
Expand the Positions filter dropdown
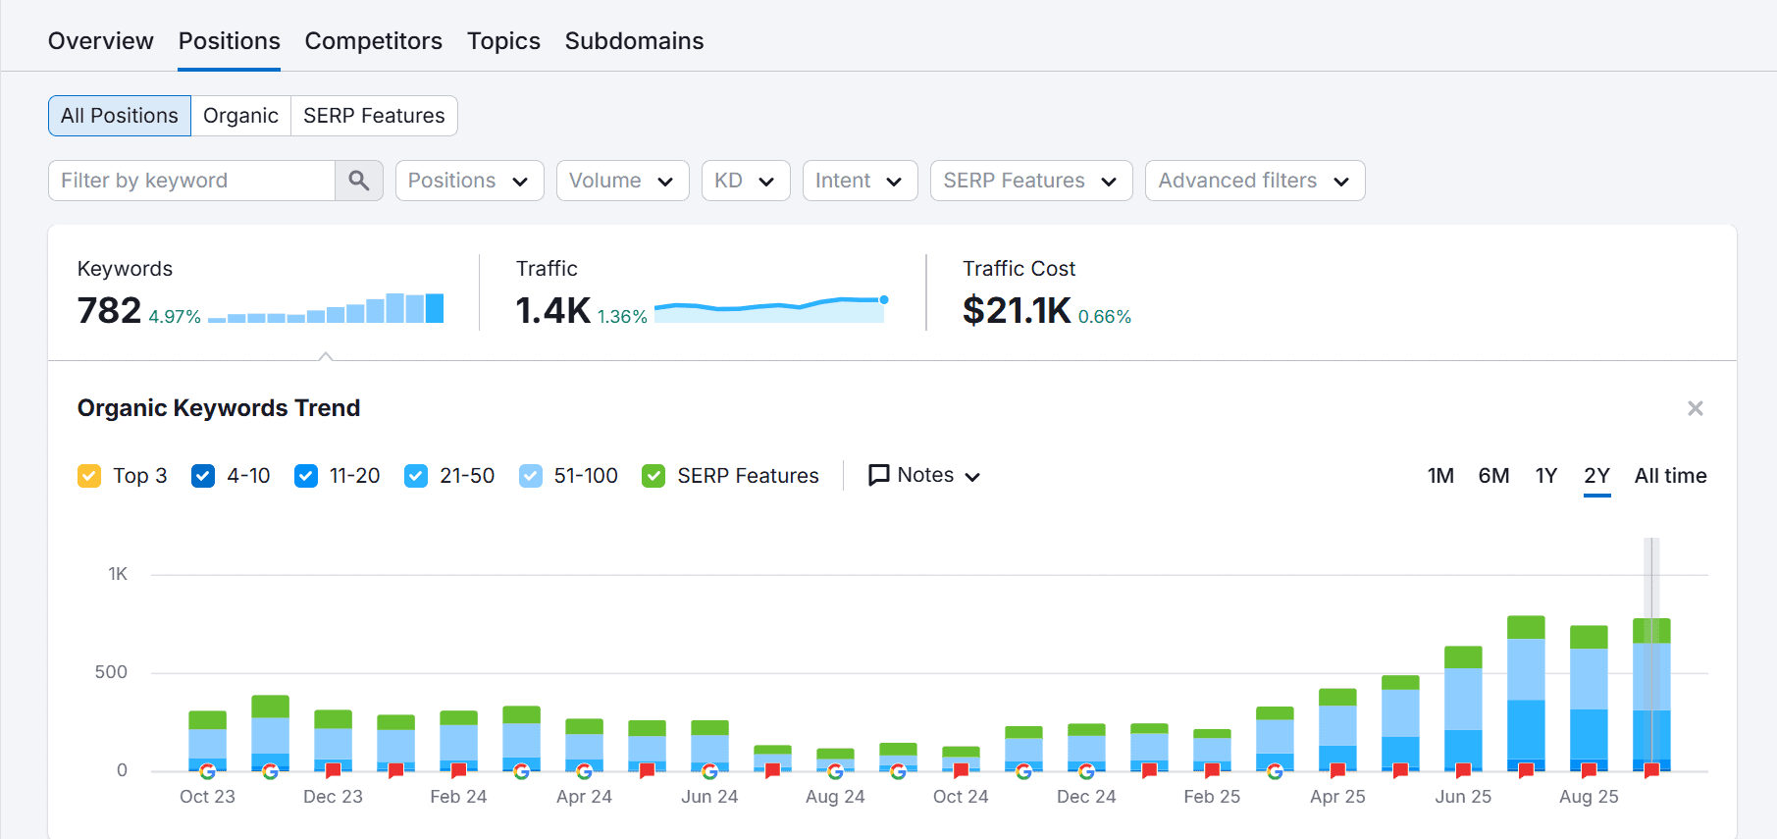pyautogui.click(x=469, y=181)
